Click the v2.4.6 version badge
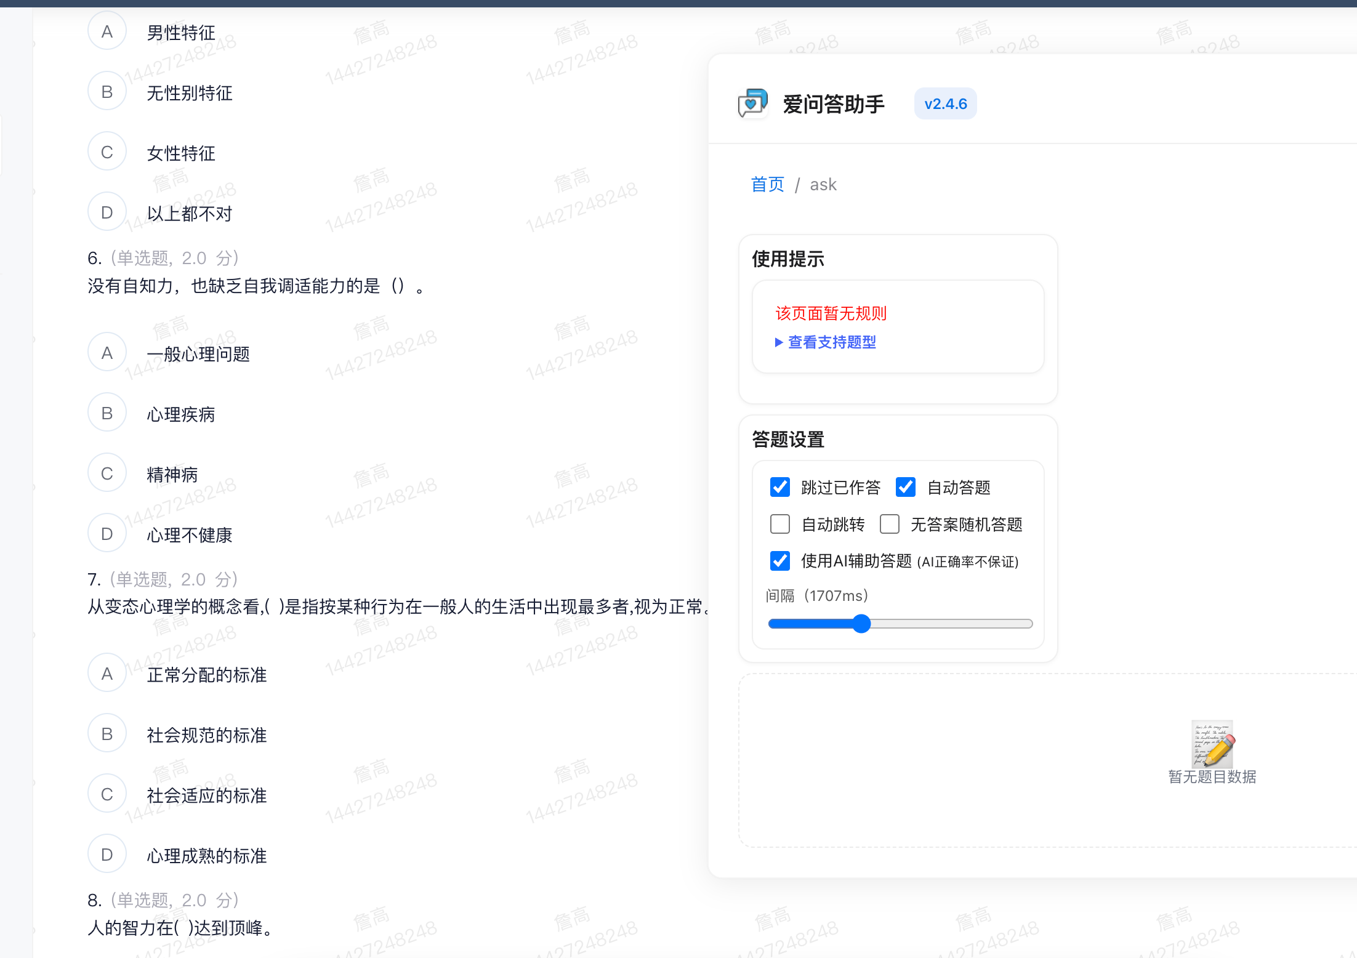Screen dimensions: 1357x958 pos(945,103)
